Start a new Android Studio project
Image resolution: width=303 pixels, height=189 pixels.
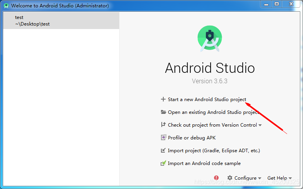[x=207, y=100]
